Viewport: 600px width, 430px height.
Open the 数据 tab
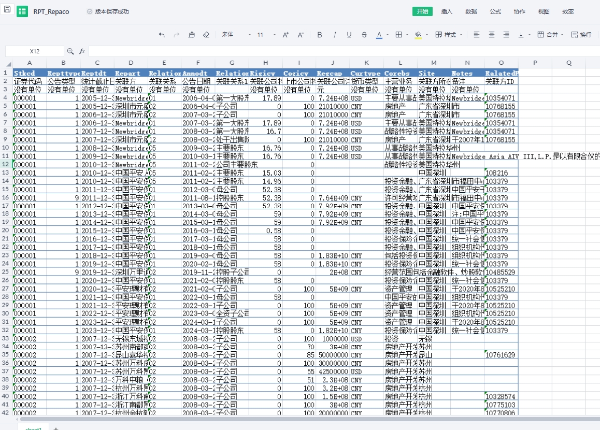click(x=471, y=11)
